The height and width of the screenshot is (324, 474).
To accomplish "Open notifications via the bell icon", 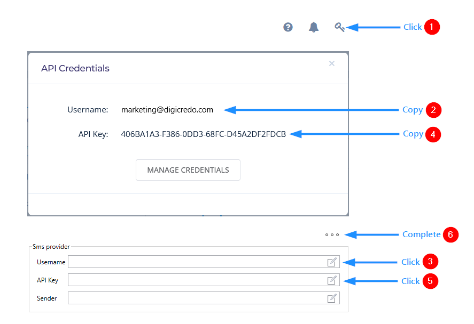I will point(314,27).
